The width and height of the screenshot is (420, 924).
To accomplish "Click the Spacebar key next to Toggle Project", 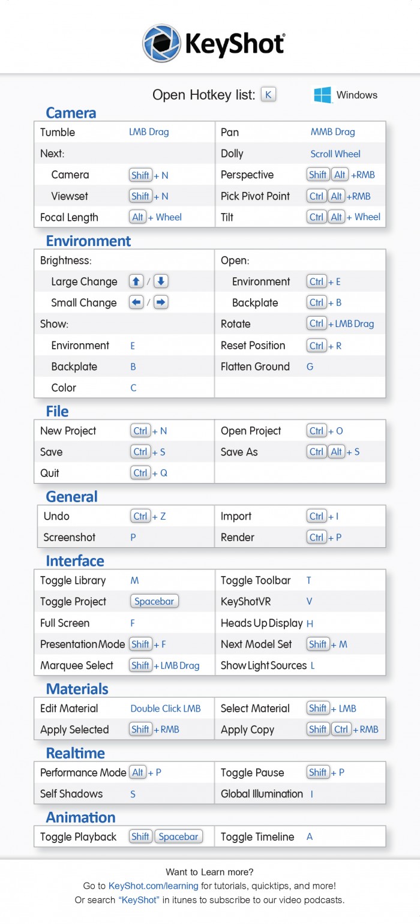I will [x=154, y=601].
